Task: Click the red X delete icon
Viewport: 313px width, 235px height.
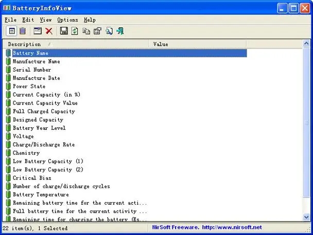Action: click(x=49, y=31)
